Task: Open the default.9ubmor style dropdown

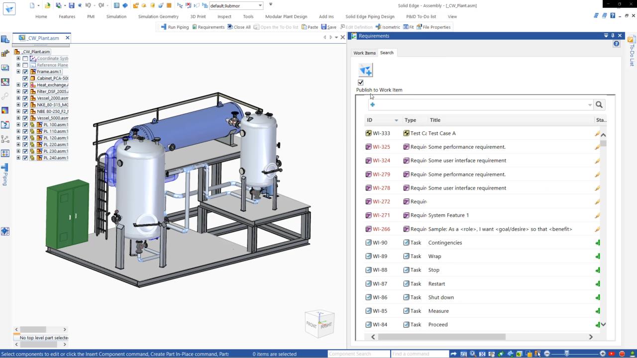Action: tap(260, 6)
